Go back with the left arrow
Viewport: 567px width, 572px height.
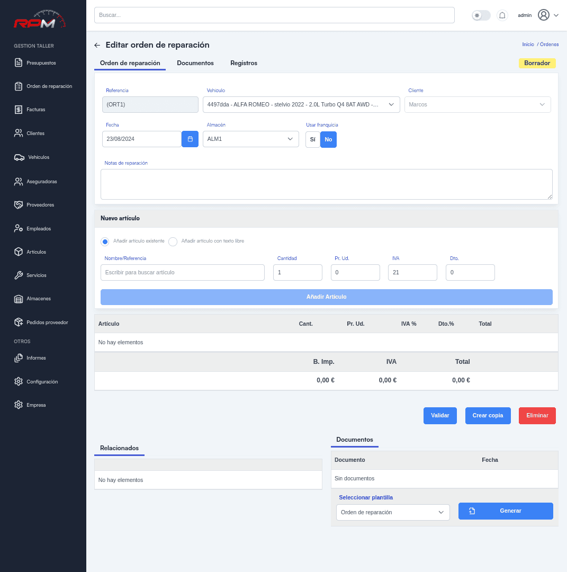pos(97,45)
